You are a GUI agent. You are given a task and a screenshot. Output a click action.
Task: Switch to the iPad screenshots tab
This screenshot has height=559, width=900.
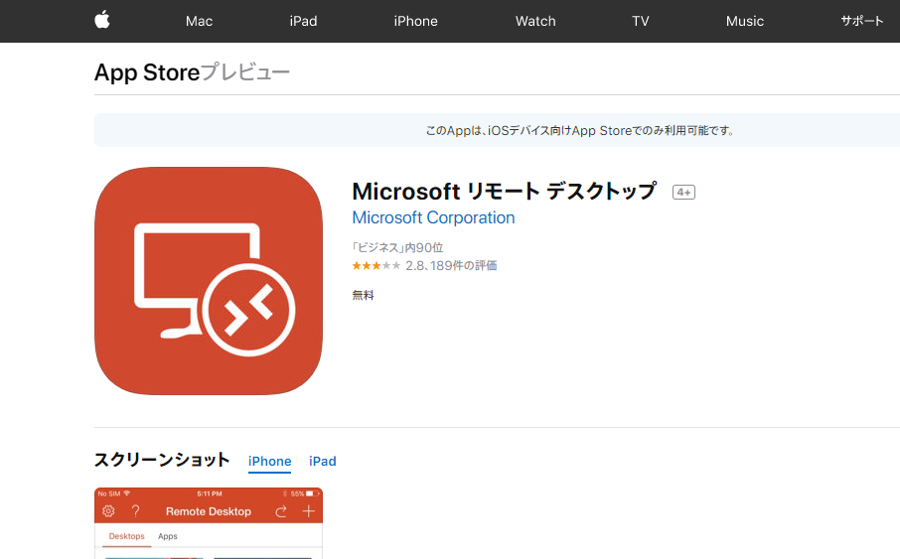click(x=323, y=462)
